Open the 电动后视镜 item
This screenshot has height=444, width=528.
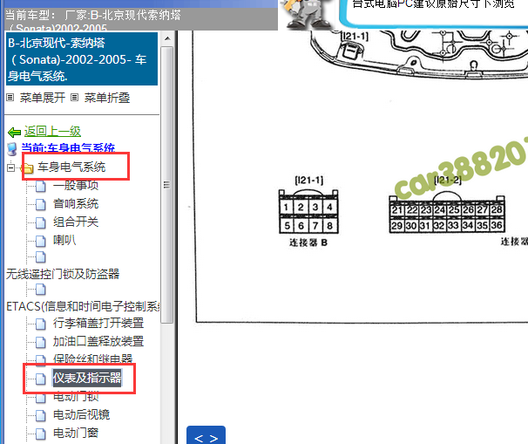click(x=82, y=414)
